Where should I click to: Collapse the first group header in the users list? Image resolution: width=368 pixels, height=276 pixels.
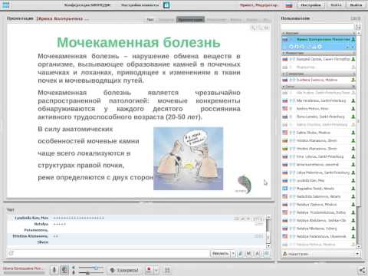coord(319,33)
